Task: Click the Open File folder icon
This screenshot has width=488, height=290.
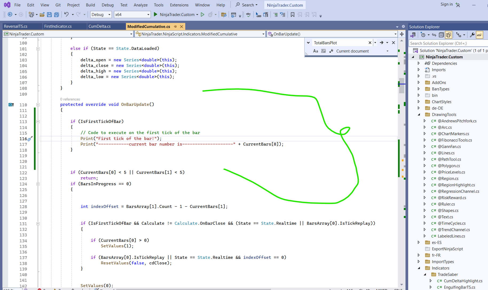Action: click(42, 15)
